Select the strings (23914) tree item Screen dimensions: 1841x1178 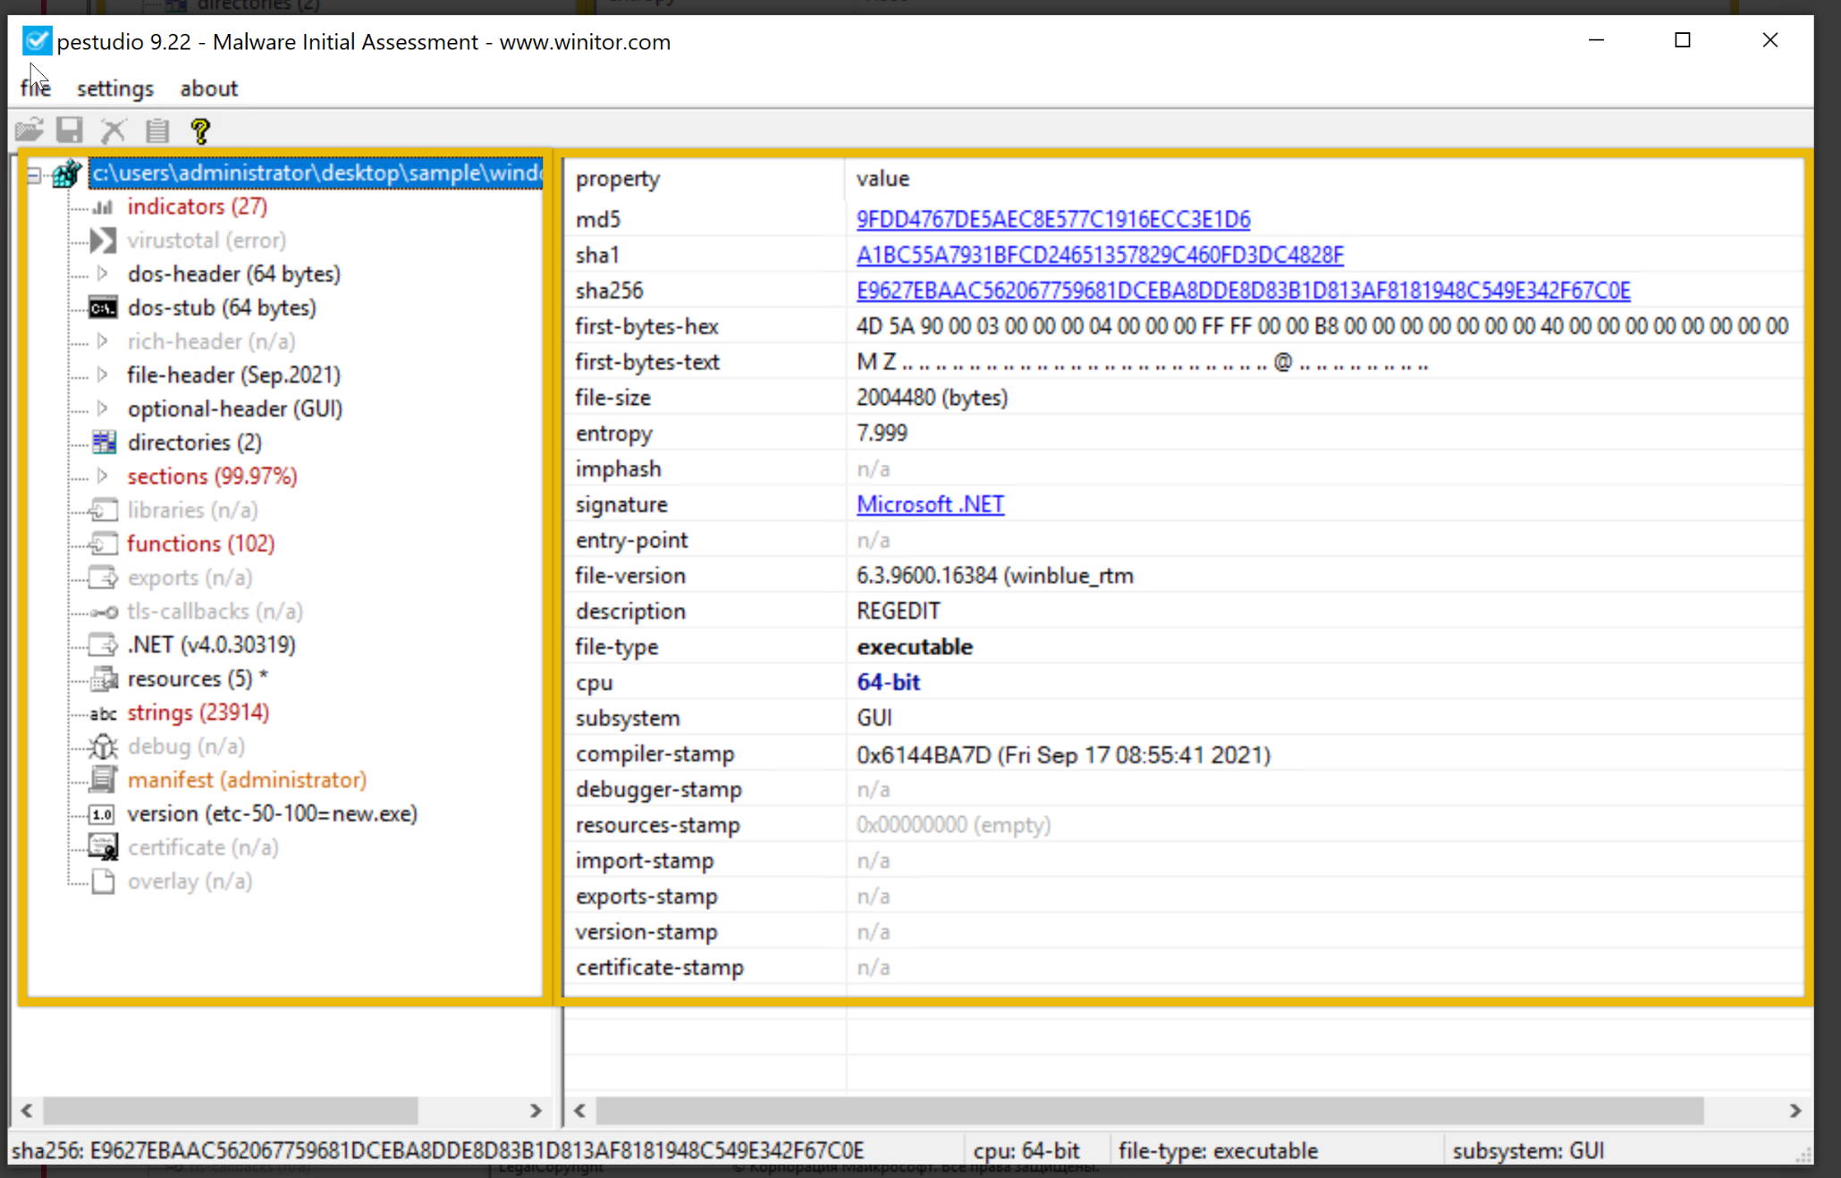(x=198, y=712)
